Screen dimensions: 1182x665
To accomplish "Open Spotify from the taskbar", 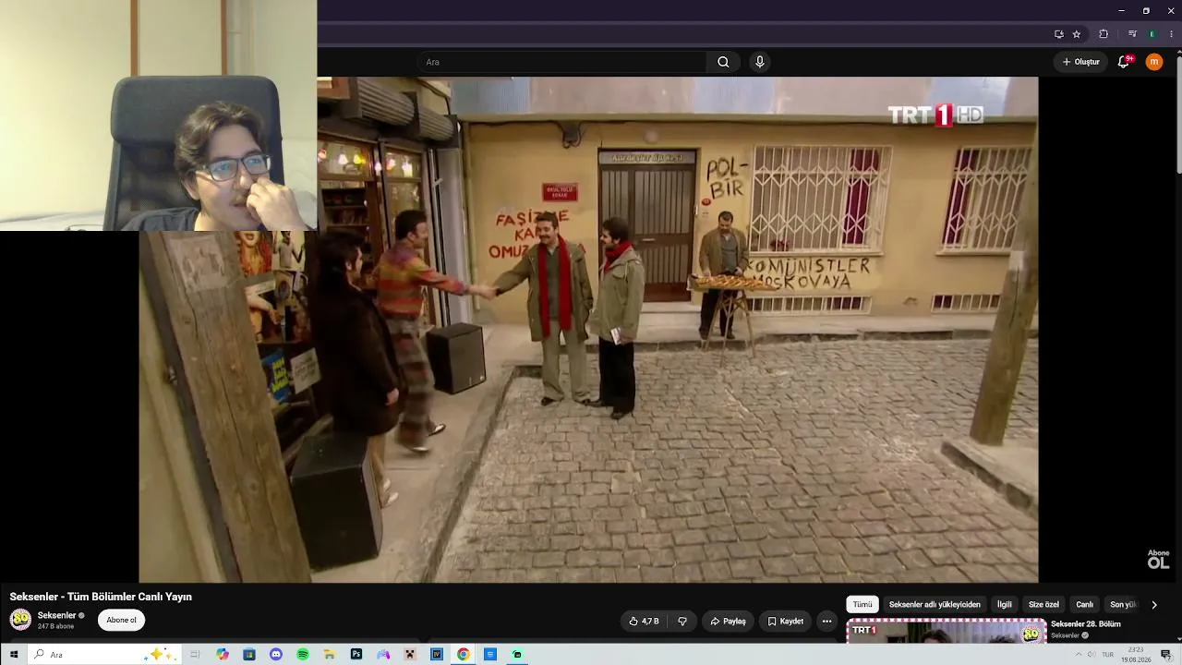I will point(303,655).
